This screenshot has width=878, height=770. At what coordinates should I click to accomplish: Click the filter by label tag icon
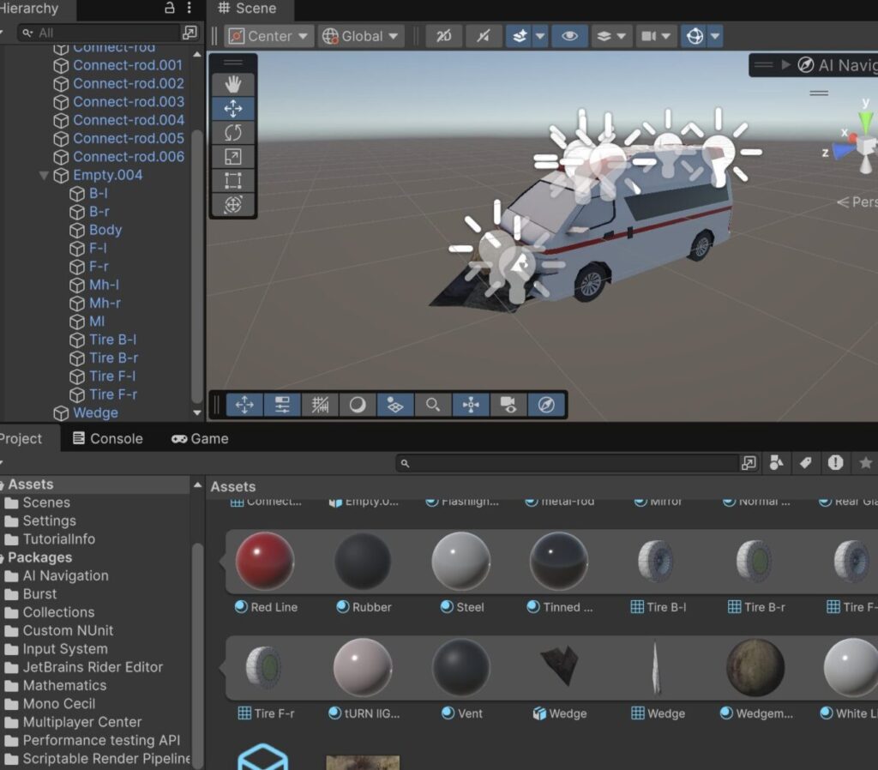click(805, 463)
